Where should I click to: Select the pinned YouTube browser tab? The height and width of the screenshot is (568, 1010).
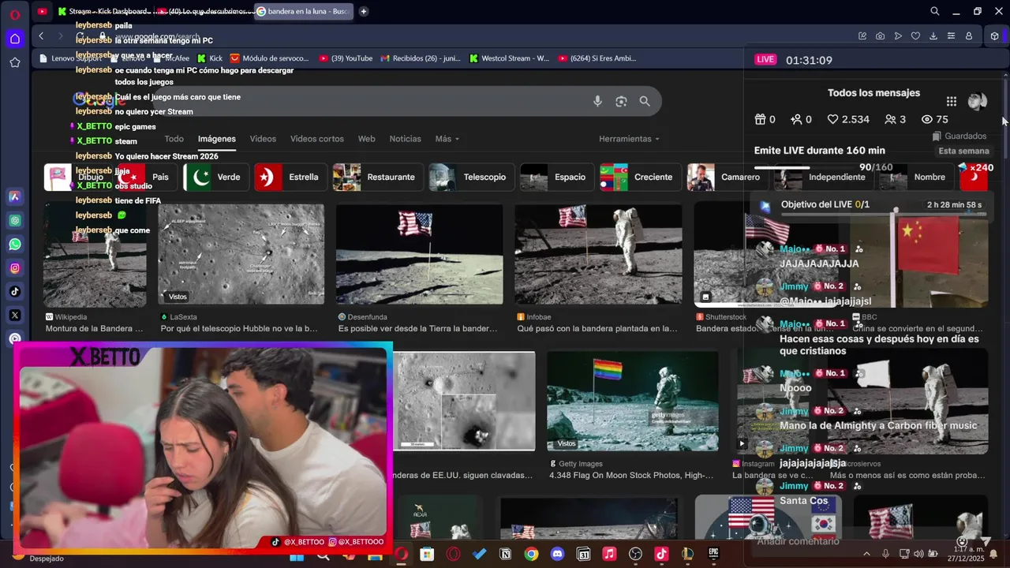(42, 11)
